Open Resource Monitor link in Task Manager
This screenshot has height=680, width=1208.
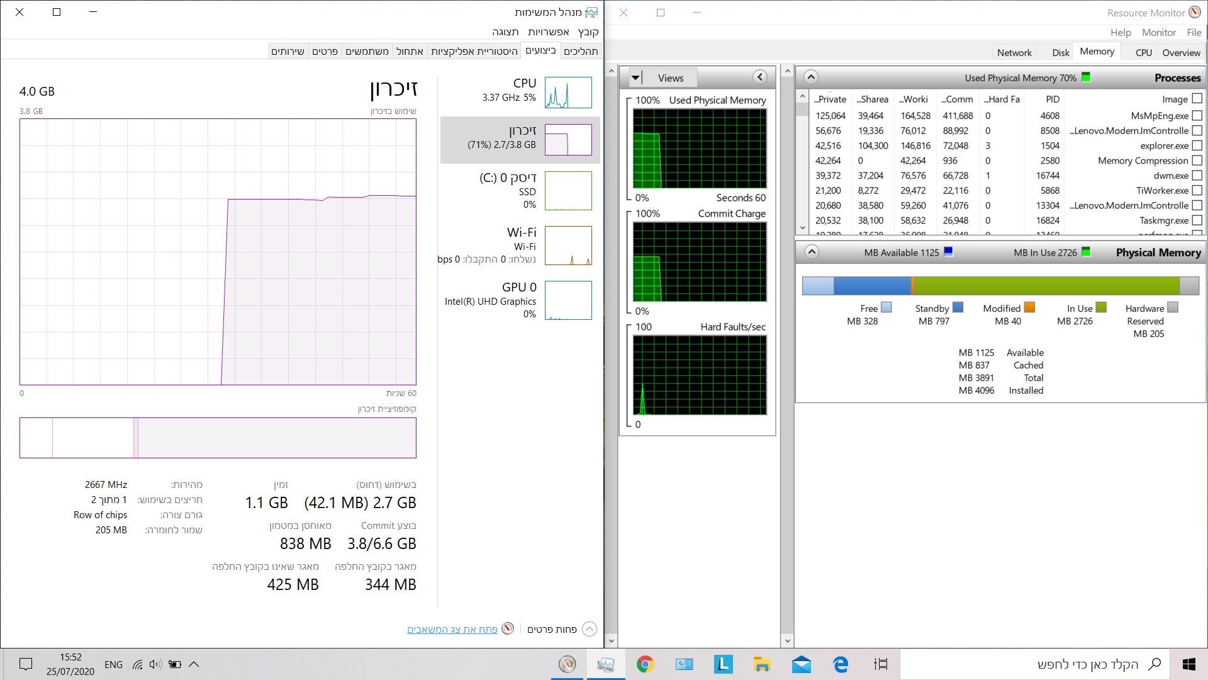(x=452, y=629)
